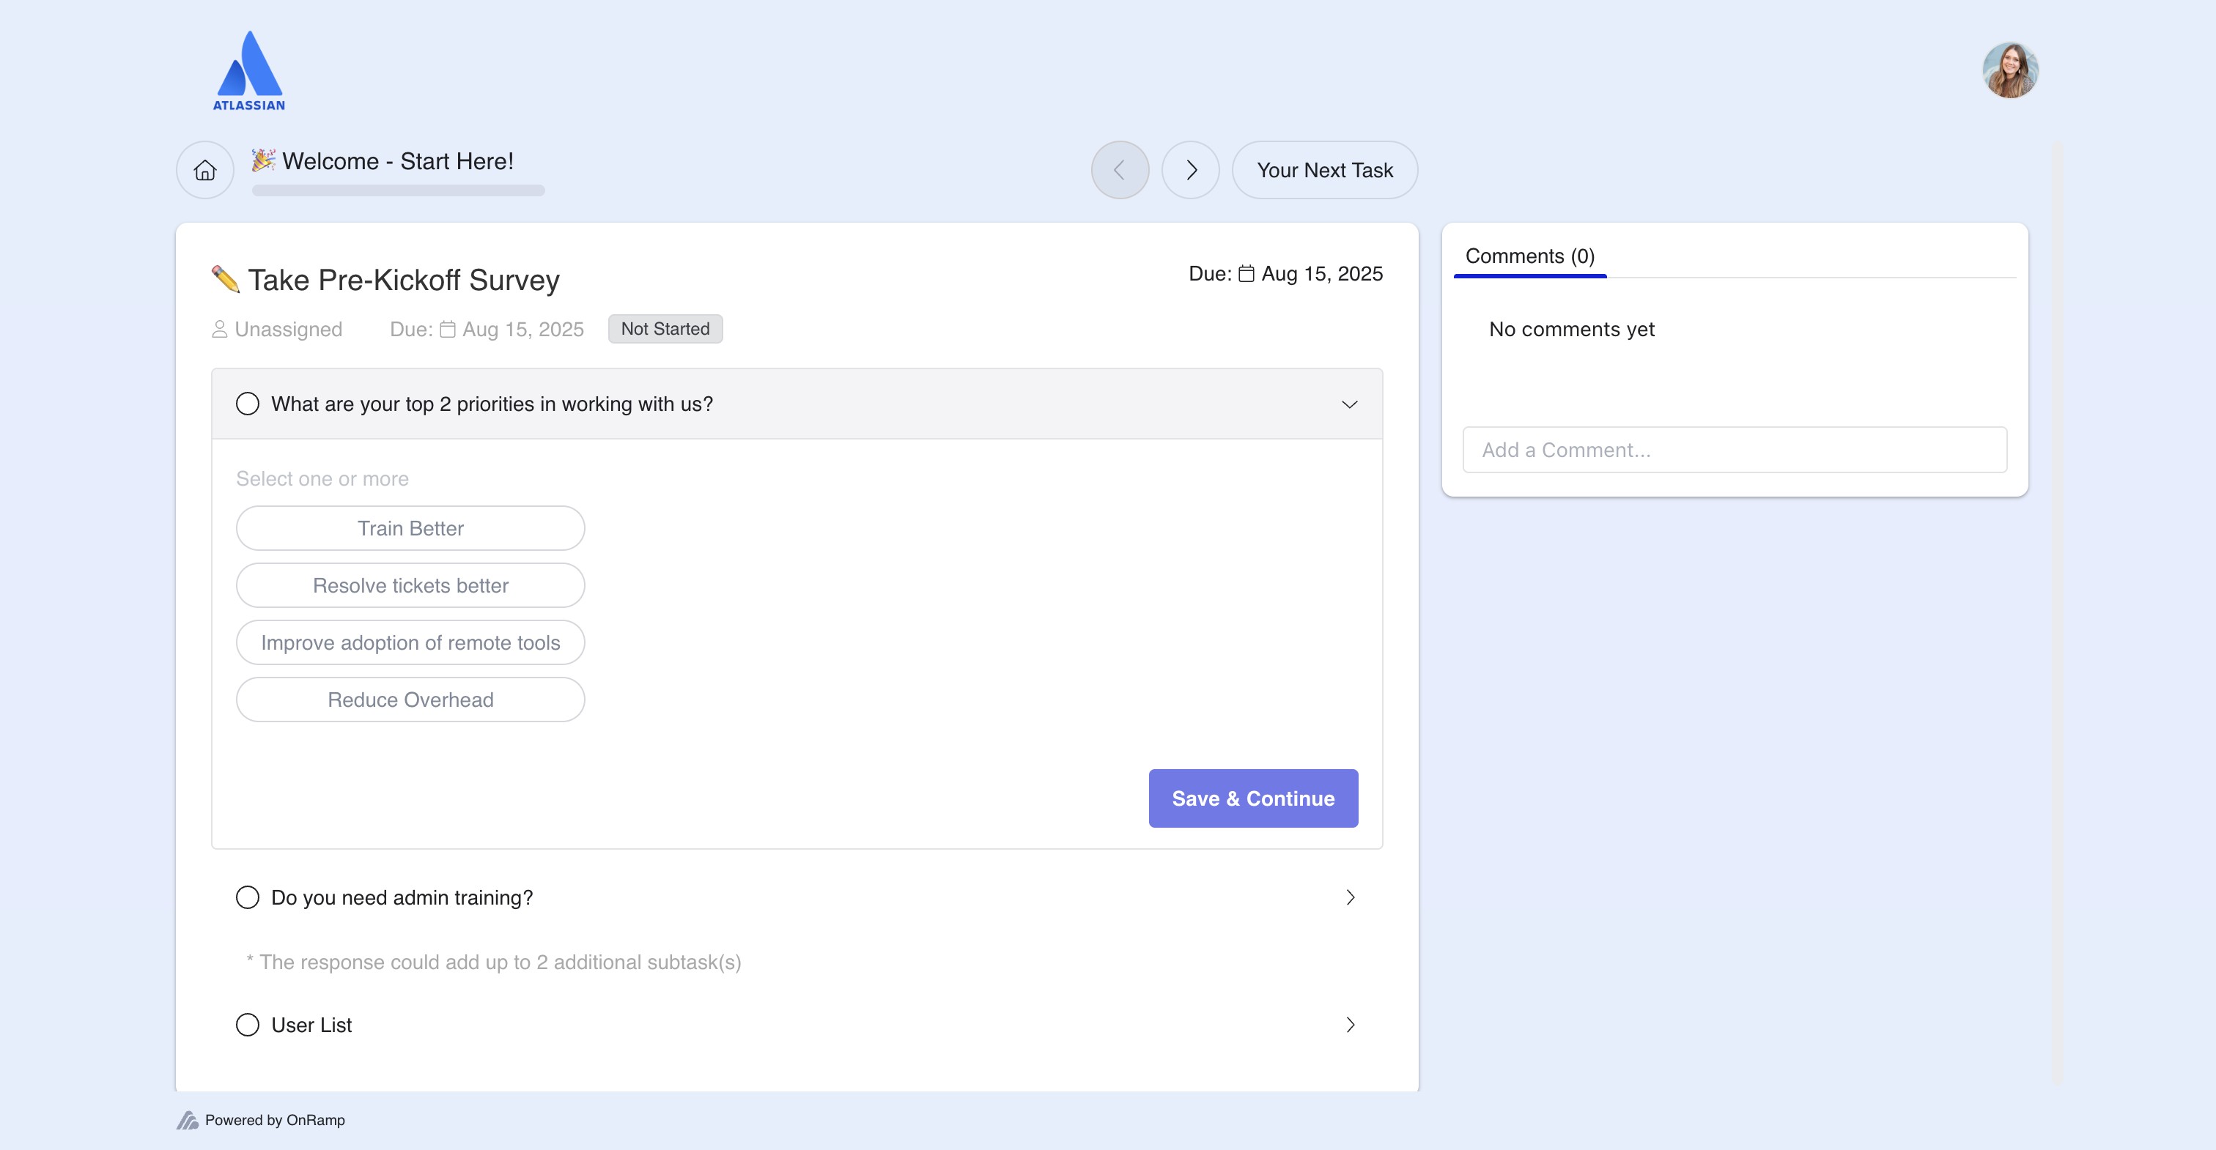Screen dimensions: 2216x1150
Task: Click the previous task left arrow
Action: tap(1119, 171)
